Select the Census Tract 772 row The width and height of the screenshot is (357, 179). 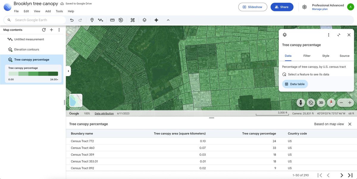click(x=212, y=141)
